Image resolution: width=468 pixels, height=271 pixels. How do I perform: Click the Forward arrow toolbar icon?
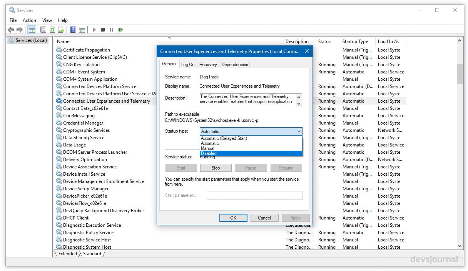tap(19, 30)
